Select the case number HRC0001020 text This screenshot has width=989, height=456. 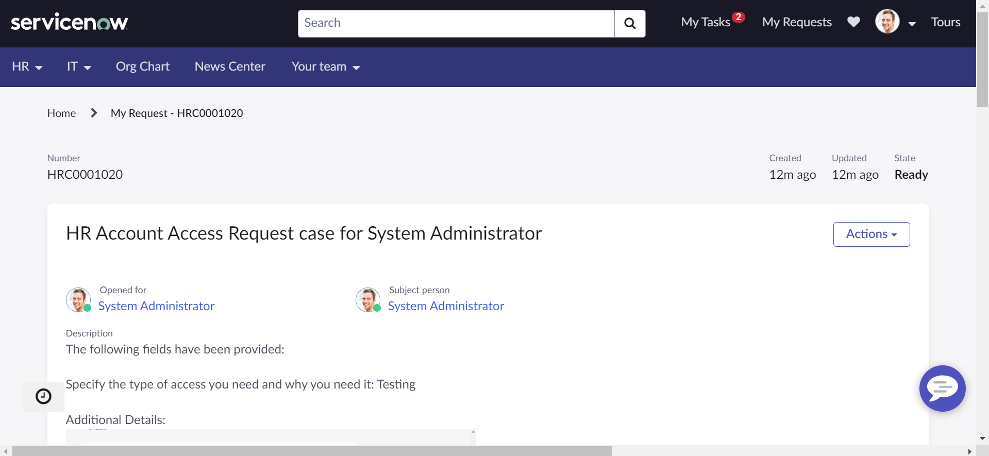(85, 175)
